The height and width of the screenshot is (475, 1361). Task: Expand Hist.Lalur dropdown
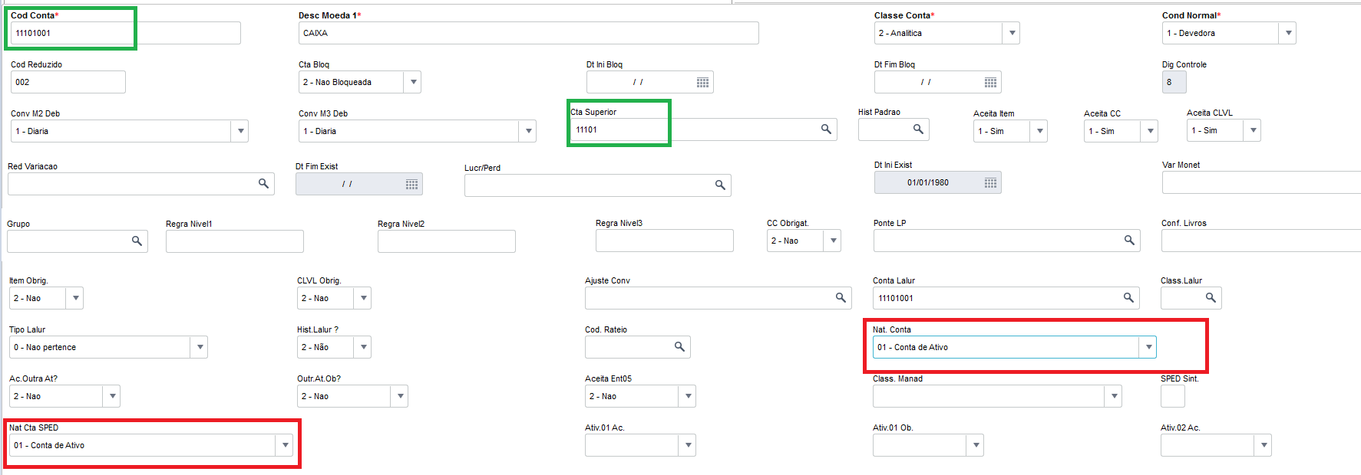point(363,347)
